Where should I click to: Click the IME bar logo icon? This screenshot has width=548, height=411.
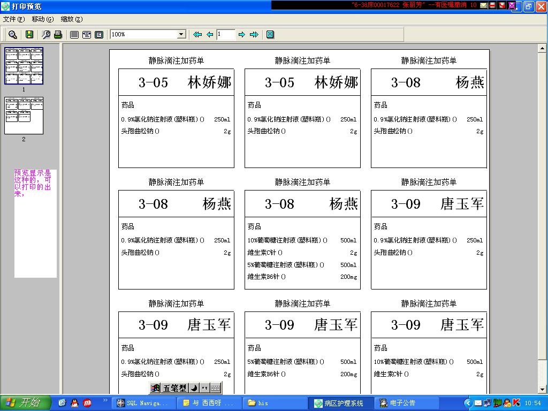coord(155,388)
